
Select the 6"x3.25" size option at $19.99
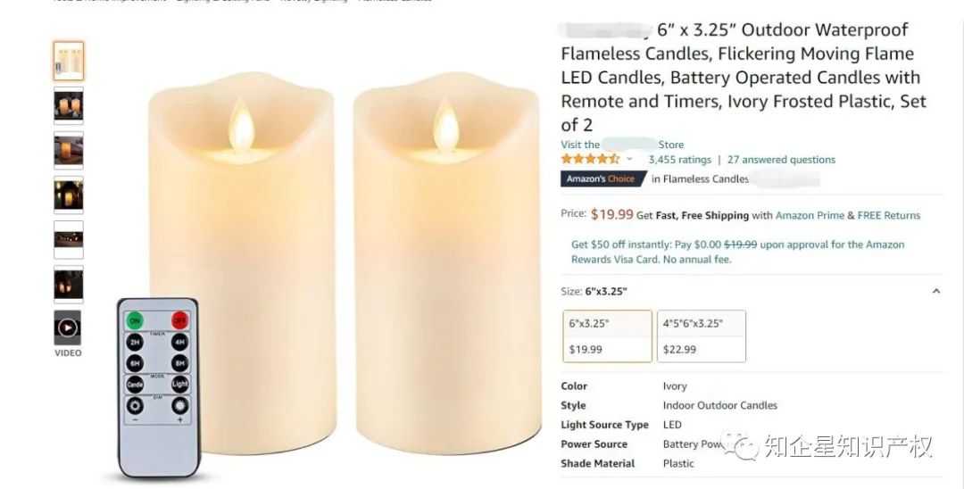pyautogui.click(x=607, y=336)
